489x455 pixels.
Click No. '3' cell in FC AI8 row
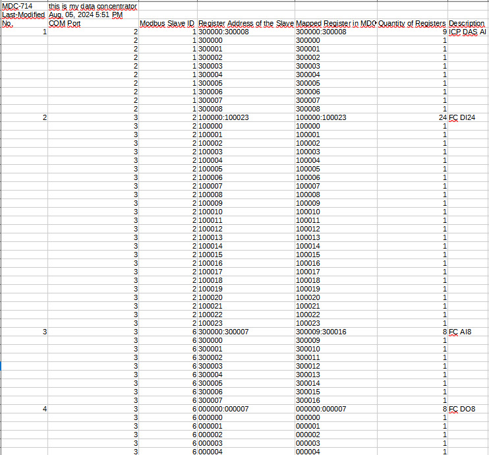click(24, 332)
